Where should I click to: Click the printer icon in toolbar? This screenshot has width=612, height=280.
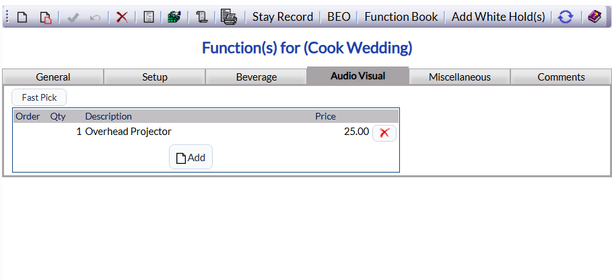click(228, 17)
